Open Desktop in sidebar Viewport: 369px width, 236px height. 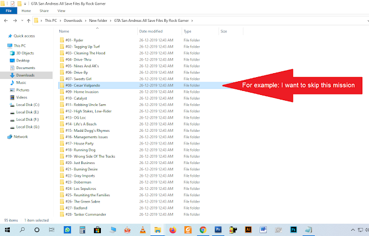tap(23, 60)
